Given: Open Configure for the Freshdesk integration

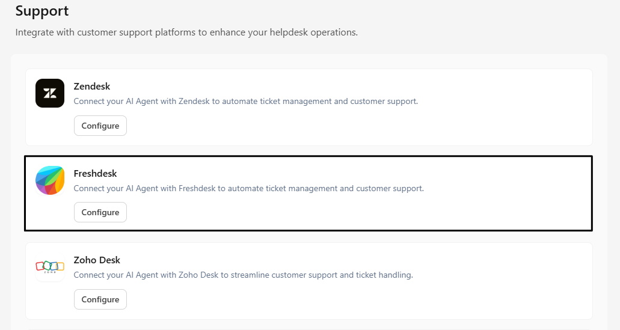Looking at the screenshot, I should tap(100, 212).
